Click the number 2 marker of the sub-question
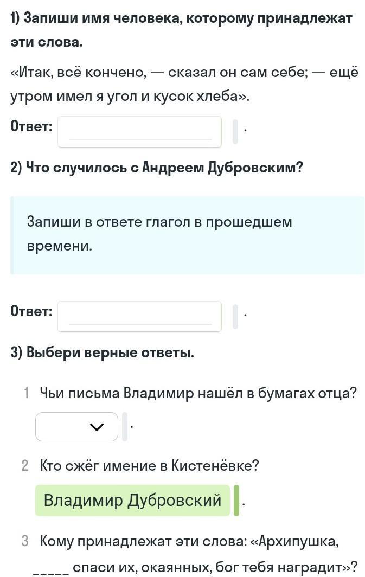Viewport: 365px width, 577px height. click(25, 465)
